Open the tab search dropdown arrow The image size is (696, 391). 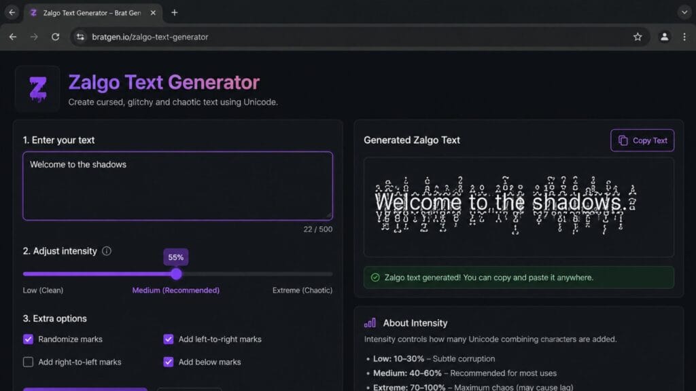pyautogui.click(x=684, y=12)
